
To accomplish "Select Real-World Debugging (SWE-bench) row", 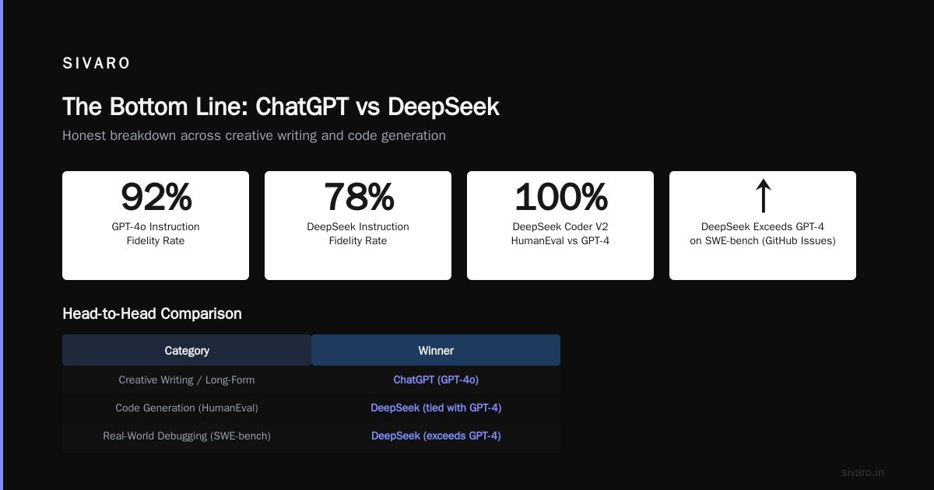I will [x=311, y=436].
